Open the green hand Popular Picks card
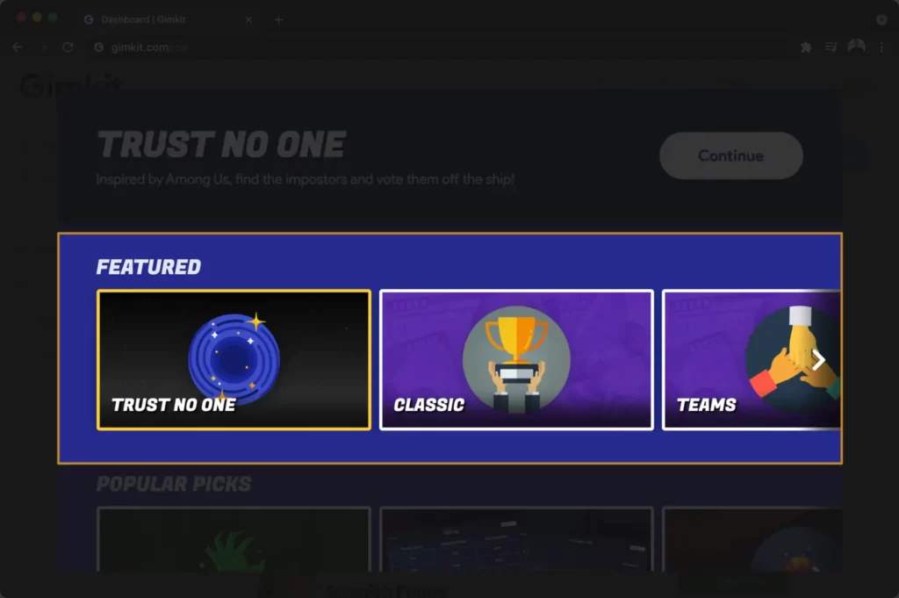Screen dimensions: 899x598 (234, 539)
